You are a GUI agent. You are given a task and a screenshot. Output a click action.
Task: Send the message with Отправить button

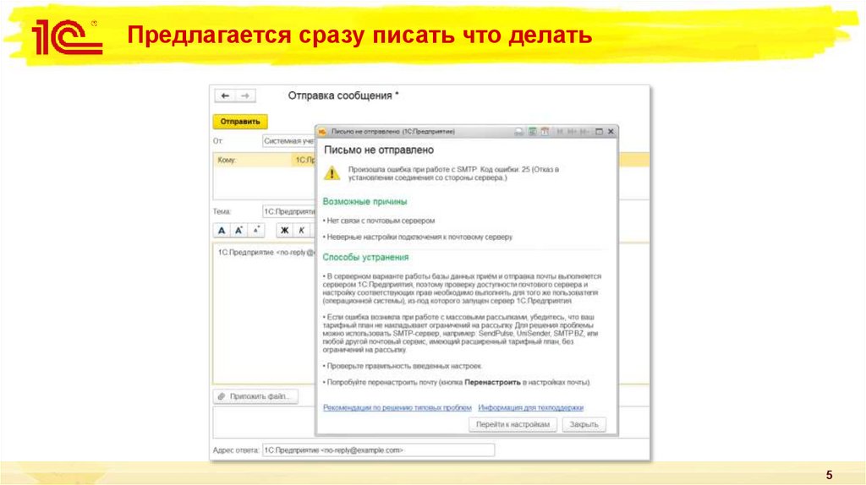240,122
